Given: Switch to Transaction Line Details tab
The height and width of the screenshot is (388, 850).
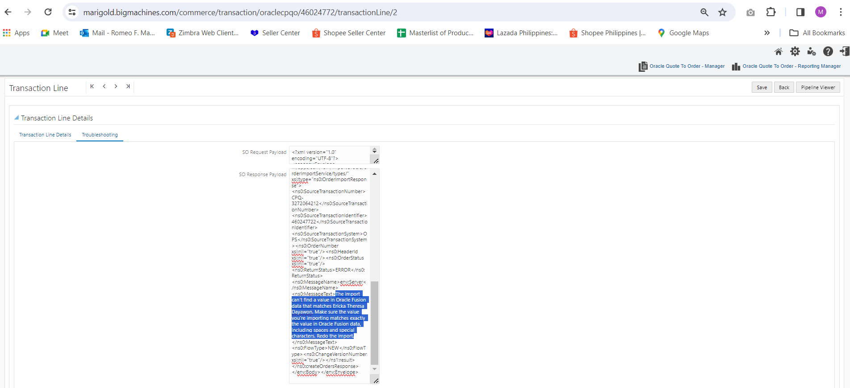Looking at the screenshot, I should (45, 135).
